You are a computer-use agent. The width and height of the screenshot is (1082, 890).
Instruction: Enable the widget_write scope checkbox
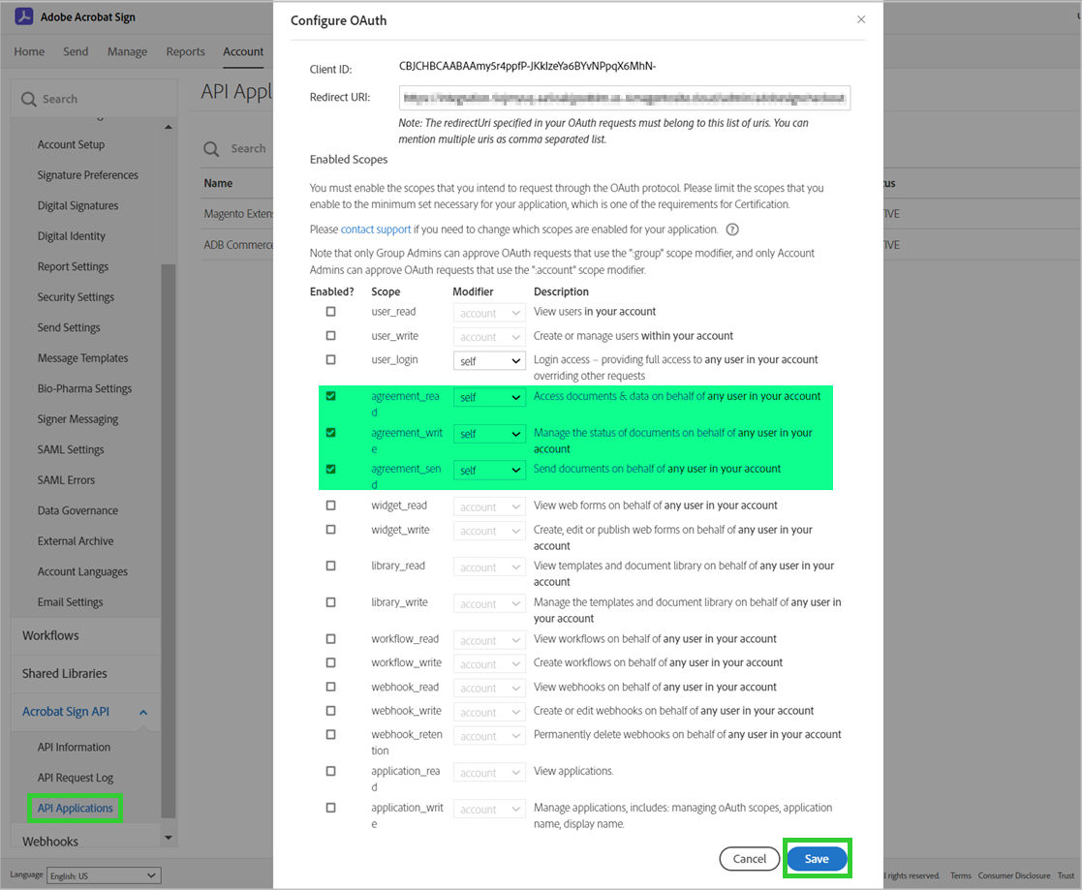330,530
